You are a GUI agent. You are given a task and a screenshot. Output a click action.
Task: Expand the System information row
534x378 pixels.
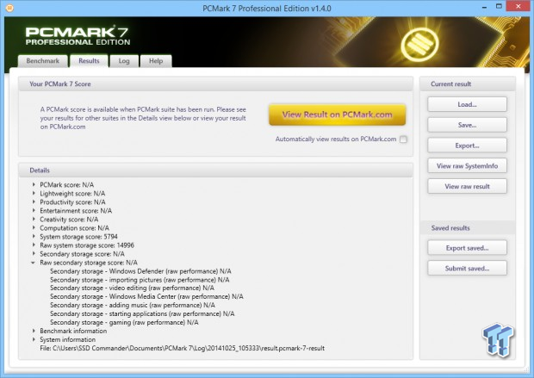pyautogui.click(x=34, y=339)
